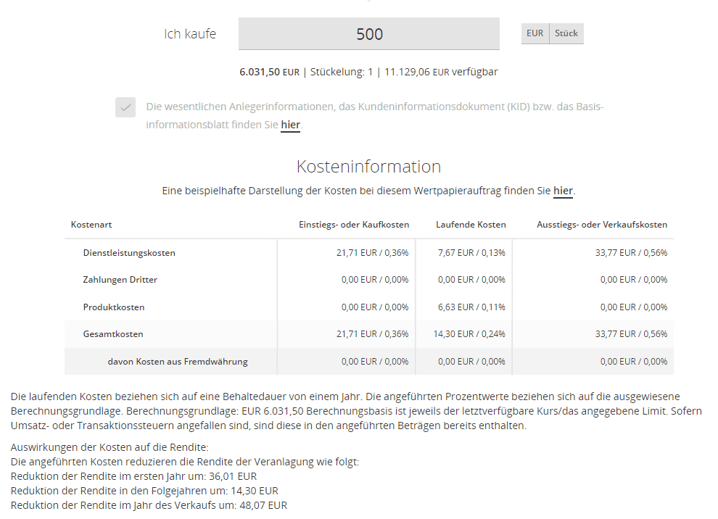Viewport: 718px width, 519px height.
Task: Click the quantity input field showing 500
Action: (368, 34)
